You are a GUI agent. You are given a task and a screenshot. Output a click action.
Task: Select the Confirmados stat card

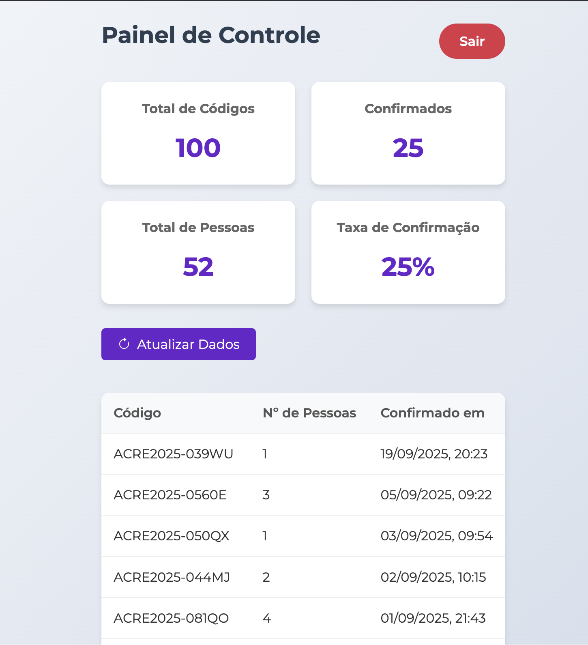click(x=408, y=133)
